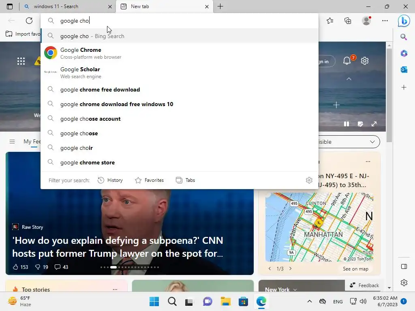Pick the 'google choose' suggestion
This screenshot has width=415, height=311.
pyautogui.click(x=180, y=133)
